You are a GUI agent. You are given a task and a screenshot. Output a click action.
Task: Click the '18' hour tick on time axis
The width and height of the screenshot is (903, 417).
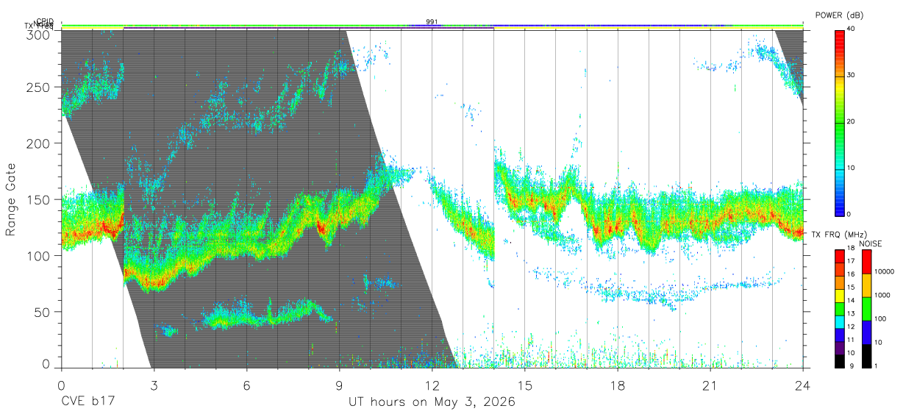tap(617, 386)
